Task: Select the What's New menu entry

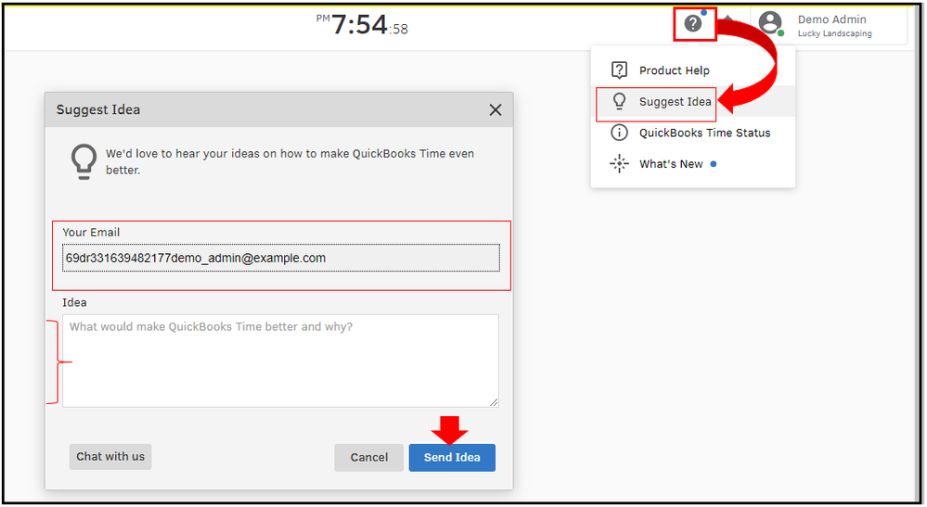Action: click(693, 164)
